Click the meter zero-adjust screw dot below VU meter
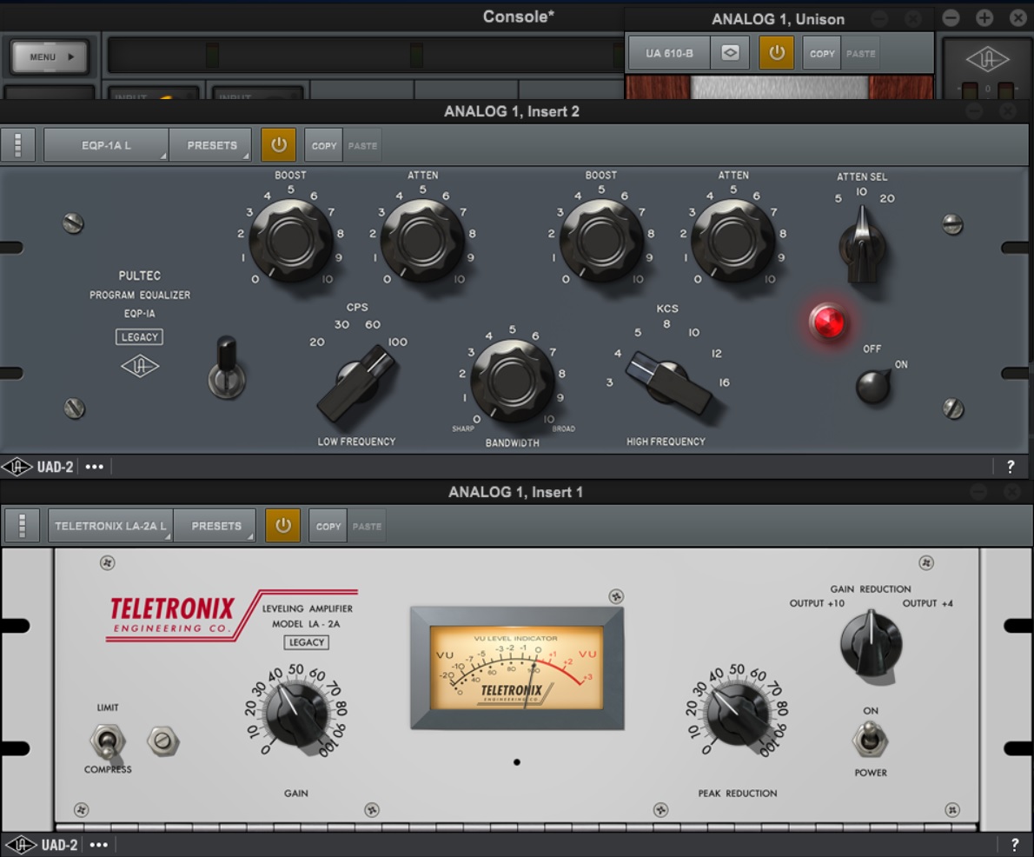Viewport: 1034px width, 857px height. pos(517,762)
